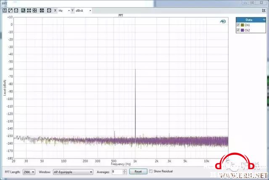This screenshot has height=180, width=269.
Task: Minimize the FFT window
Action: [x=245, y=3]
